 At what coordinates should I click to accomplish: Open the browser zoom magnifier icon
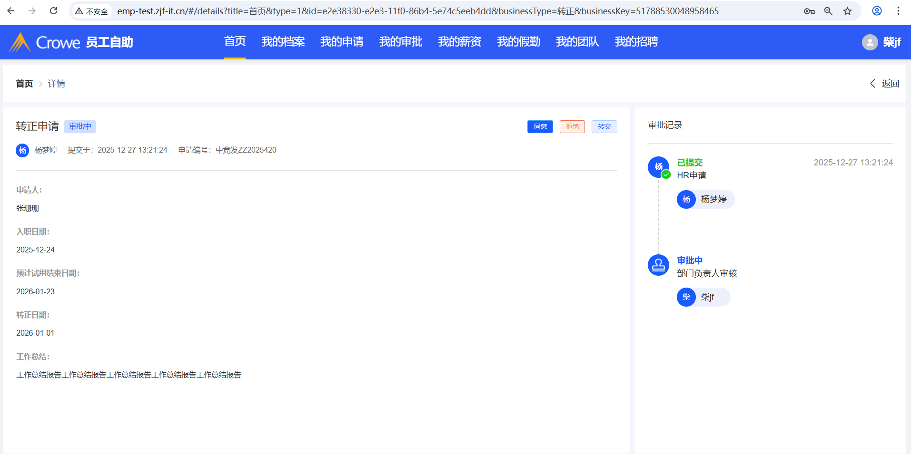(x=828, y=11)
